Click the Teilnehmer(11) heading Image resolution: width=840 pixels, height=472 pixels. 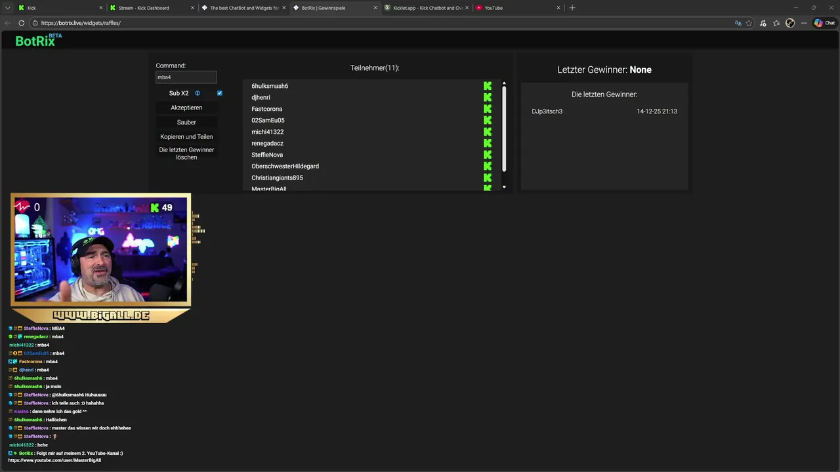pos(375,68)
